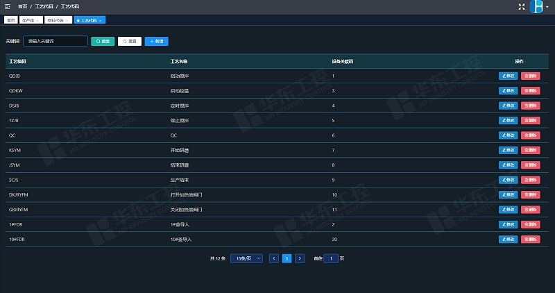Close the 生产线 tab using its X
Image resolution: width=555 pixels, height=293 pixels.
point(37,21)
